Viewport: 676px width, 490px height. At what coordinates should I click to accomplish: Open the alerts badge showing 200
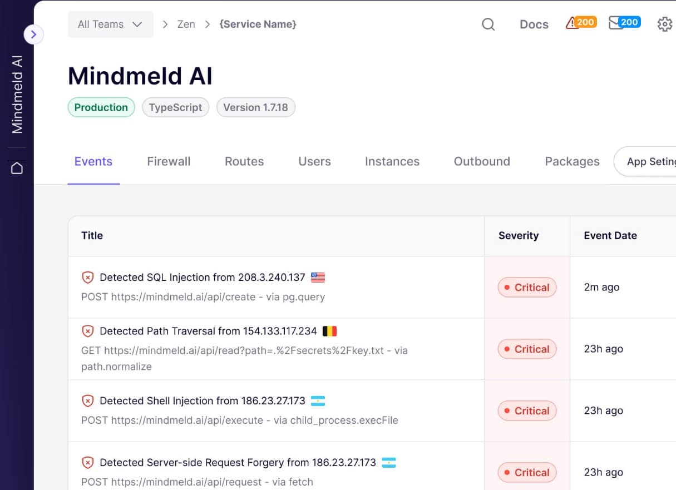[580, 22]
